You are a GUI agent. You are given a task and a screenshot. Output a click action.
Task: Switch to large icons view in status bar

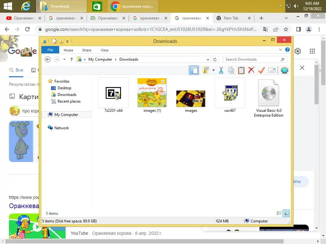coord(286,213)
